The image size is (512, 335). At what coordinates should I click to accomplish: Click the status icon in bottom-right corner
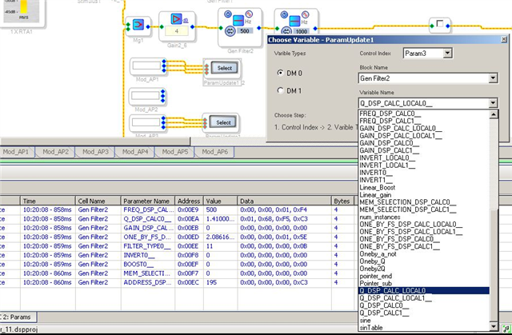point(506,329)
